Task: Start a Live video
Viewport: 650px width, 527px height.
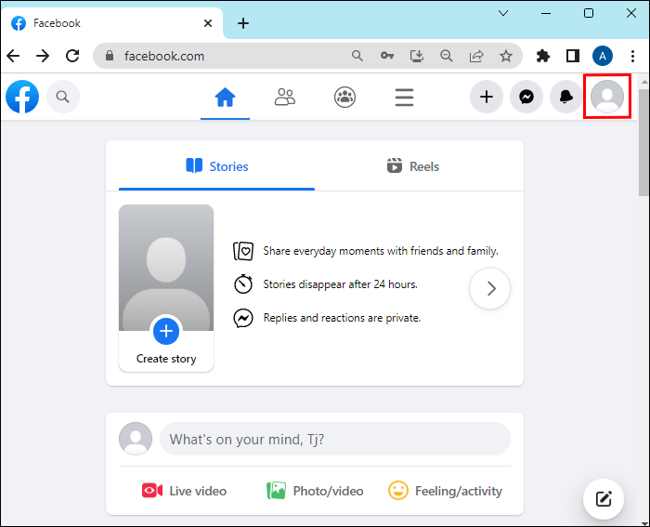Action: pos(184,491)
